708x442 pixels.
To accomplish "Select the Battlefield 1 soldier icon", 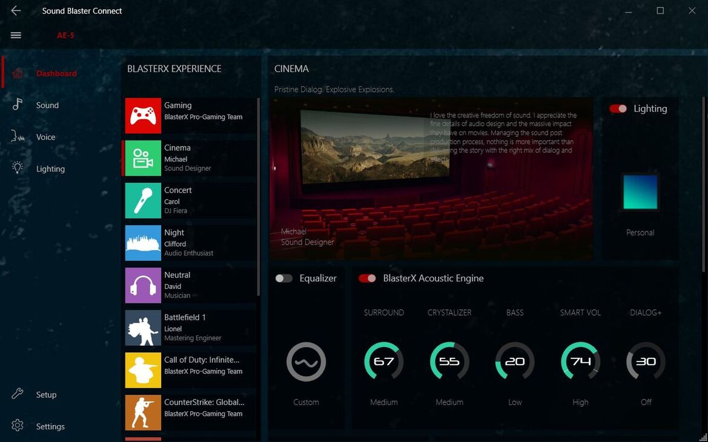I will 143,328.
